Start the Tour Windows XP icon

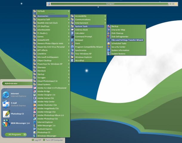[73, 54]
